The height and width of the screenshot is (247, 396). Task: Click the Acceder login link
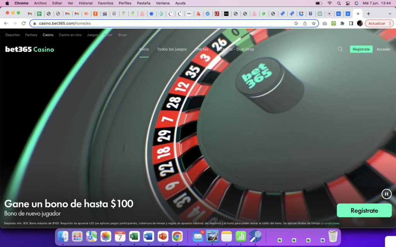[383, 49]
